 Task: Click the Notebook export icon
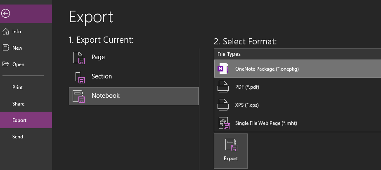click(78, 96)
